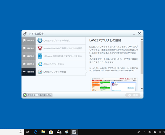
Task: Toggle the 次回以降、自動起動しない checkbox
Action: tap(25, 95)
